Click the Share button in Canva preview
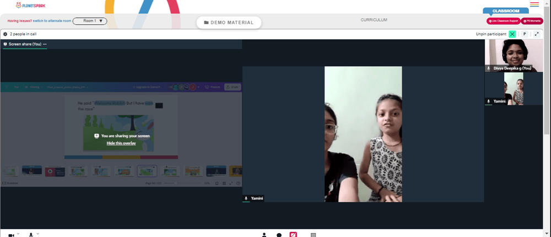 pos(233,87)
